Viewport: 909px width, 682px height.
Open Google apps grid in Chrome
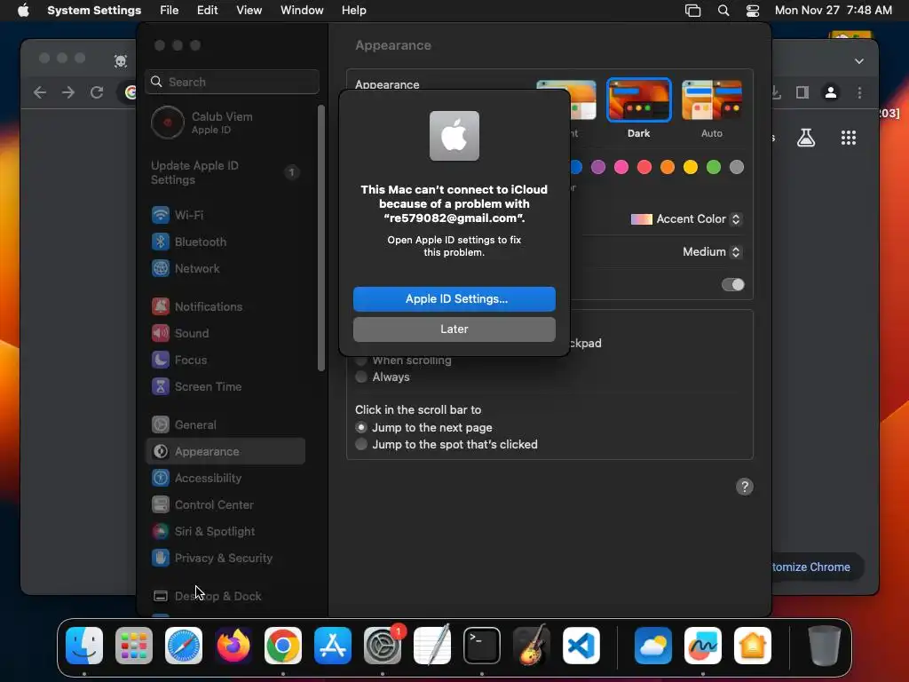(x=848, y=138)
